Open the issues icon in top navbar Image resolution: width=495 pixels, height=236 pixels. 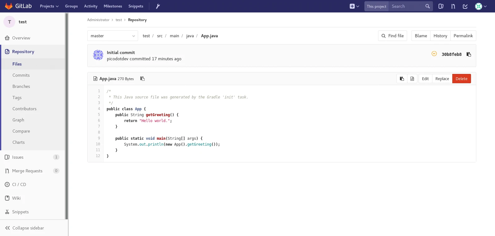(x=441, y=6)
